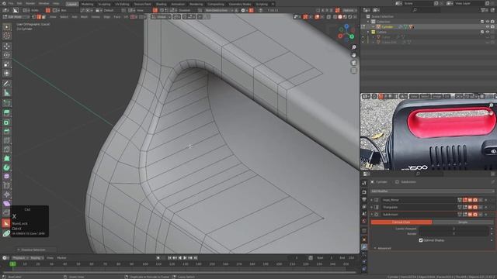Screen dimensions: 497x279
Task: Open the Tool properties tab
Action: pos(364,183)
